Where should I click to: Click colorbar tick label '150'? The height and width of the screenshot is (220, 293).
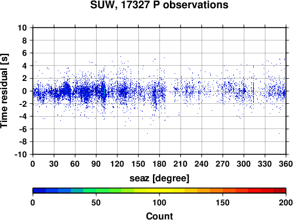pyautogui.click(x=223, y=202)
